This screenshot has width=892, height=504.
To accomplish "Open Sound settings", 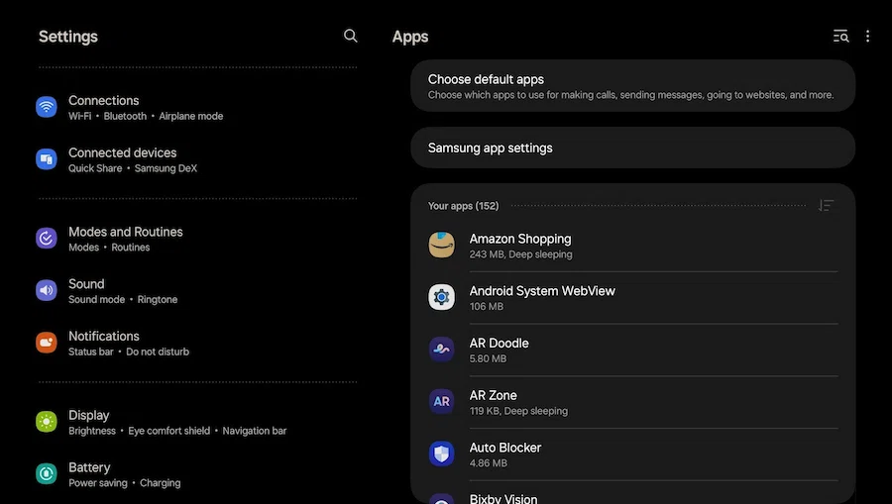I will (x=196, y=290).
